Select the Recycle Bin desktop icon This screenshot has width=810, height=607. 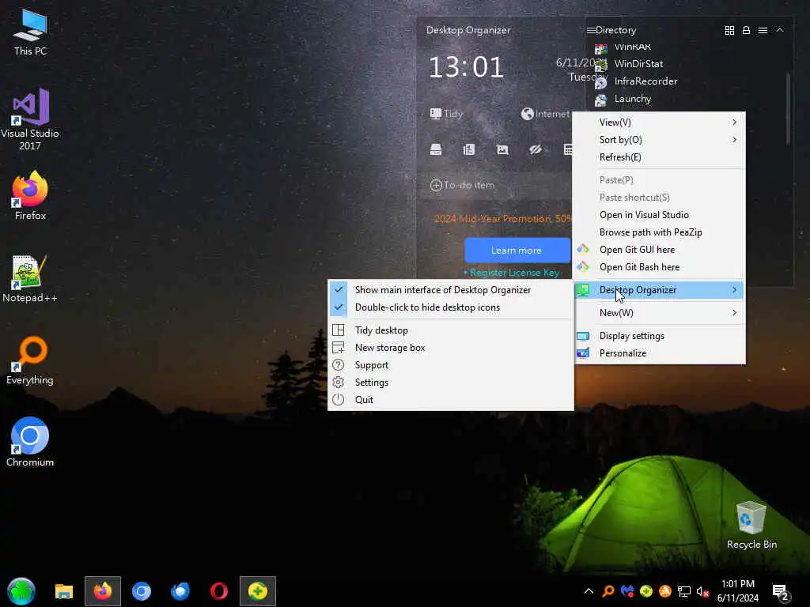[751, 526]
